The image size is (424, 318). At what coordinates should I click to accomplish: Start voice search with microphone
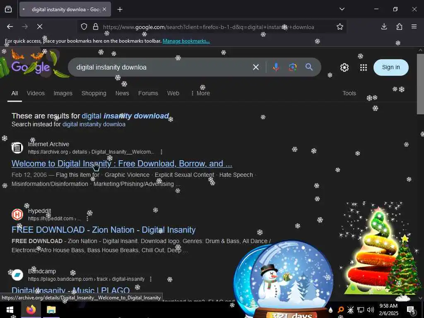(x=276, y=67)
